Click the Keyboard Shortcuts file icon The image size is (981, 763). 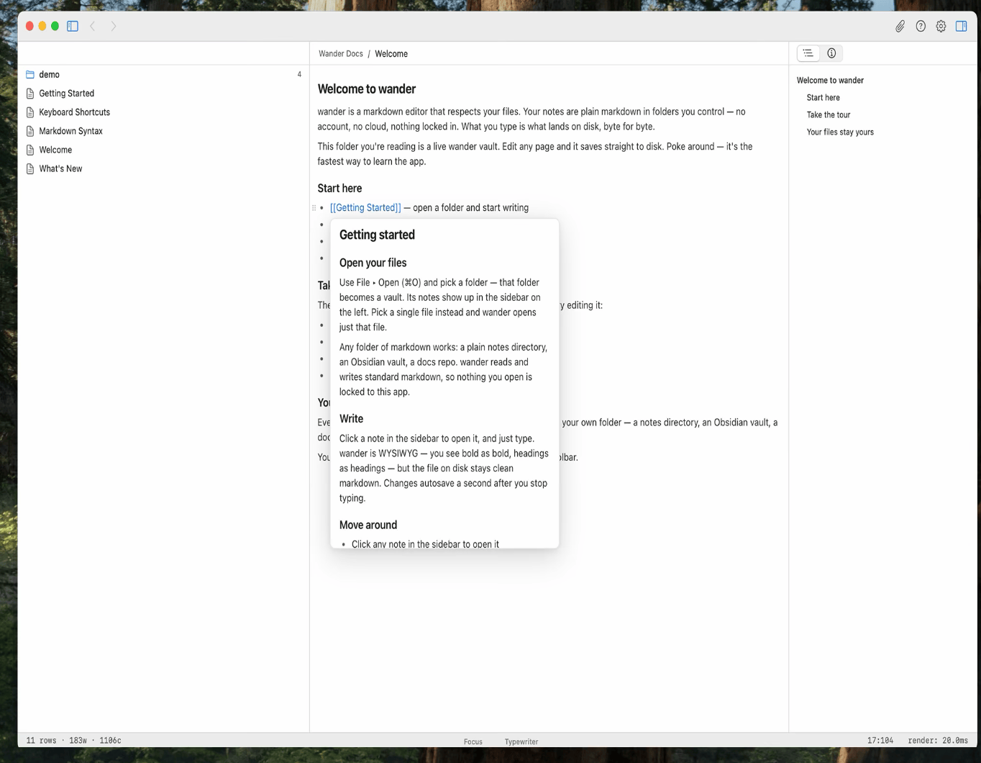(30, 112)
